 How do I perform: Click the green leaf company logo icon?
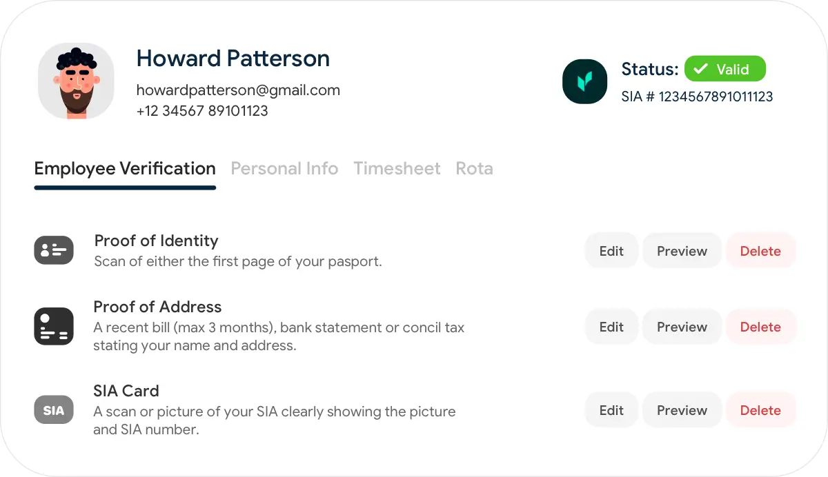coord(584,81)
